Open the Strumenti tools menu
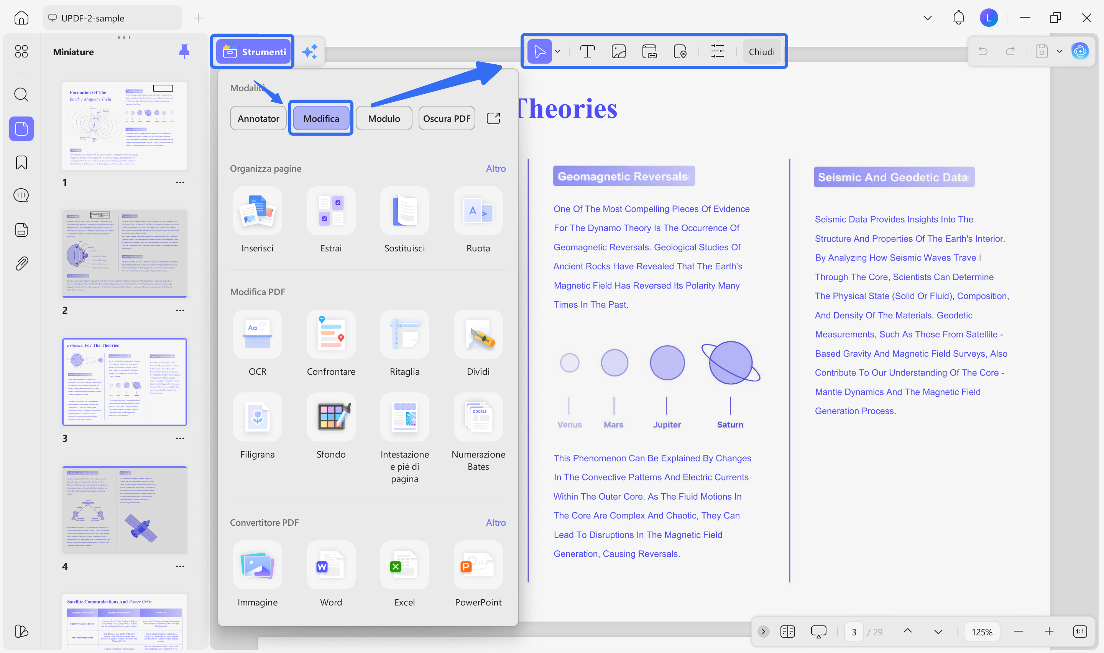This screenshot has height=653, width=1104. point(254,51)
